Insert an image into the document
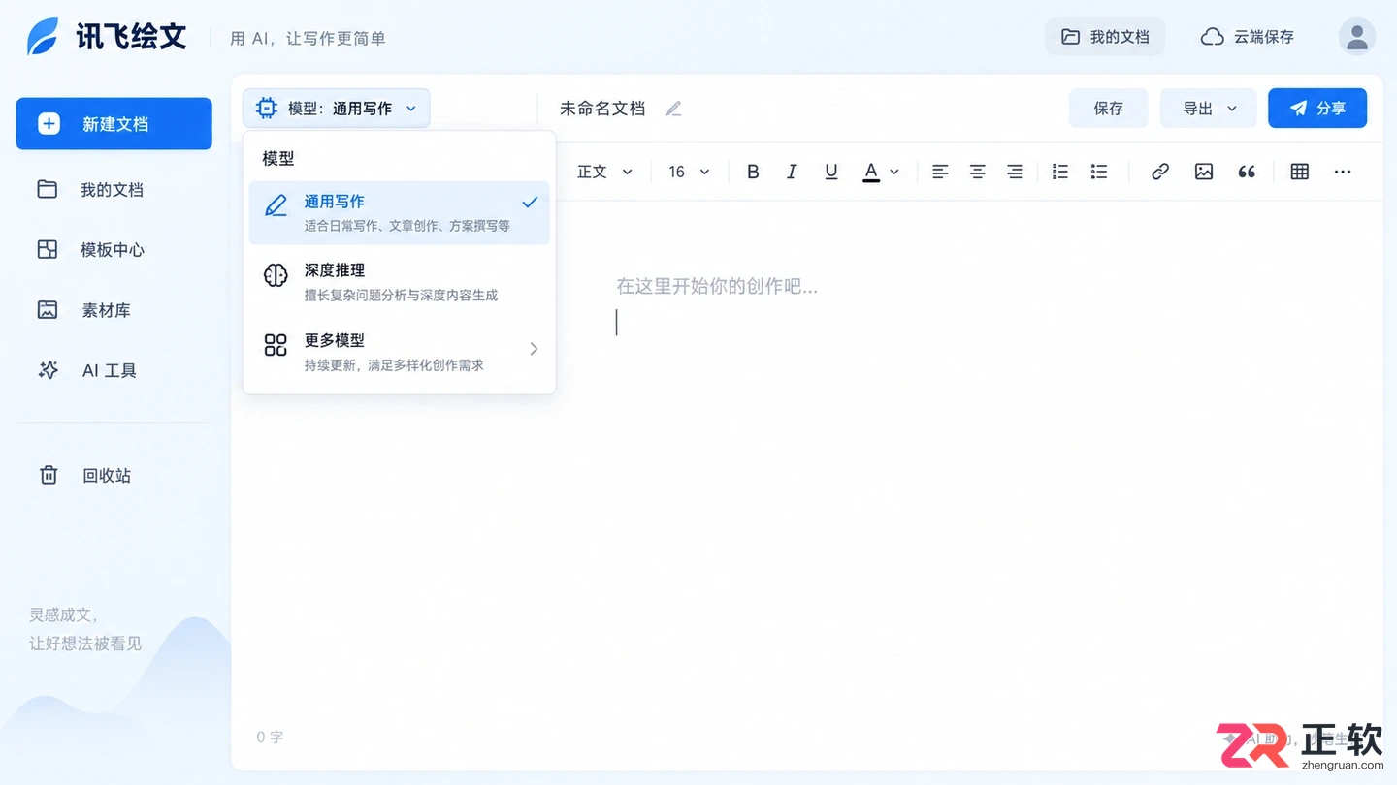 tap(1204, 172)
